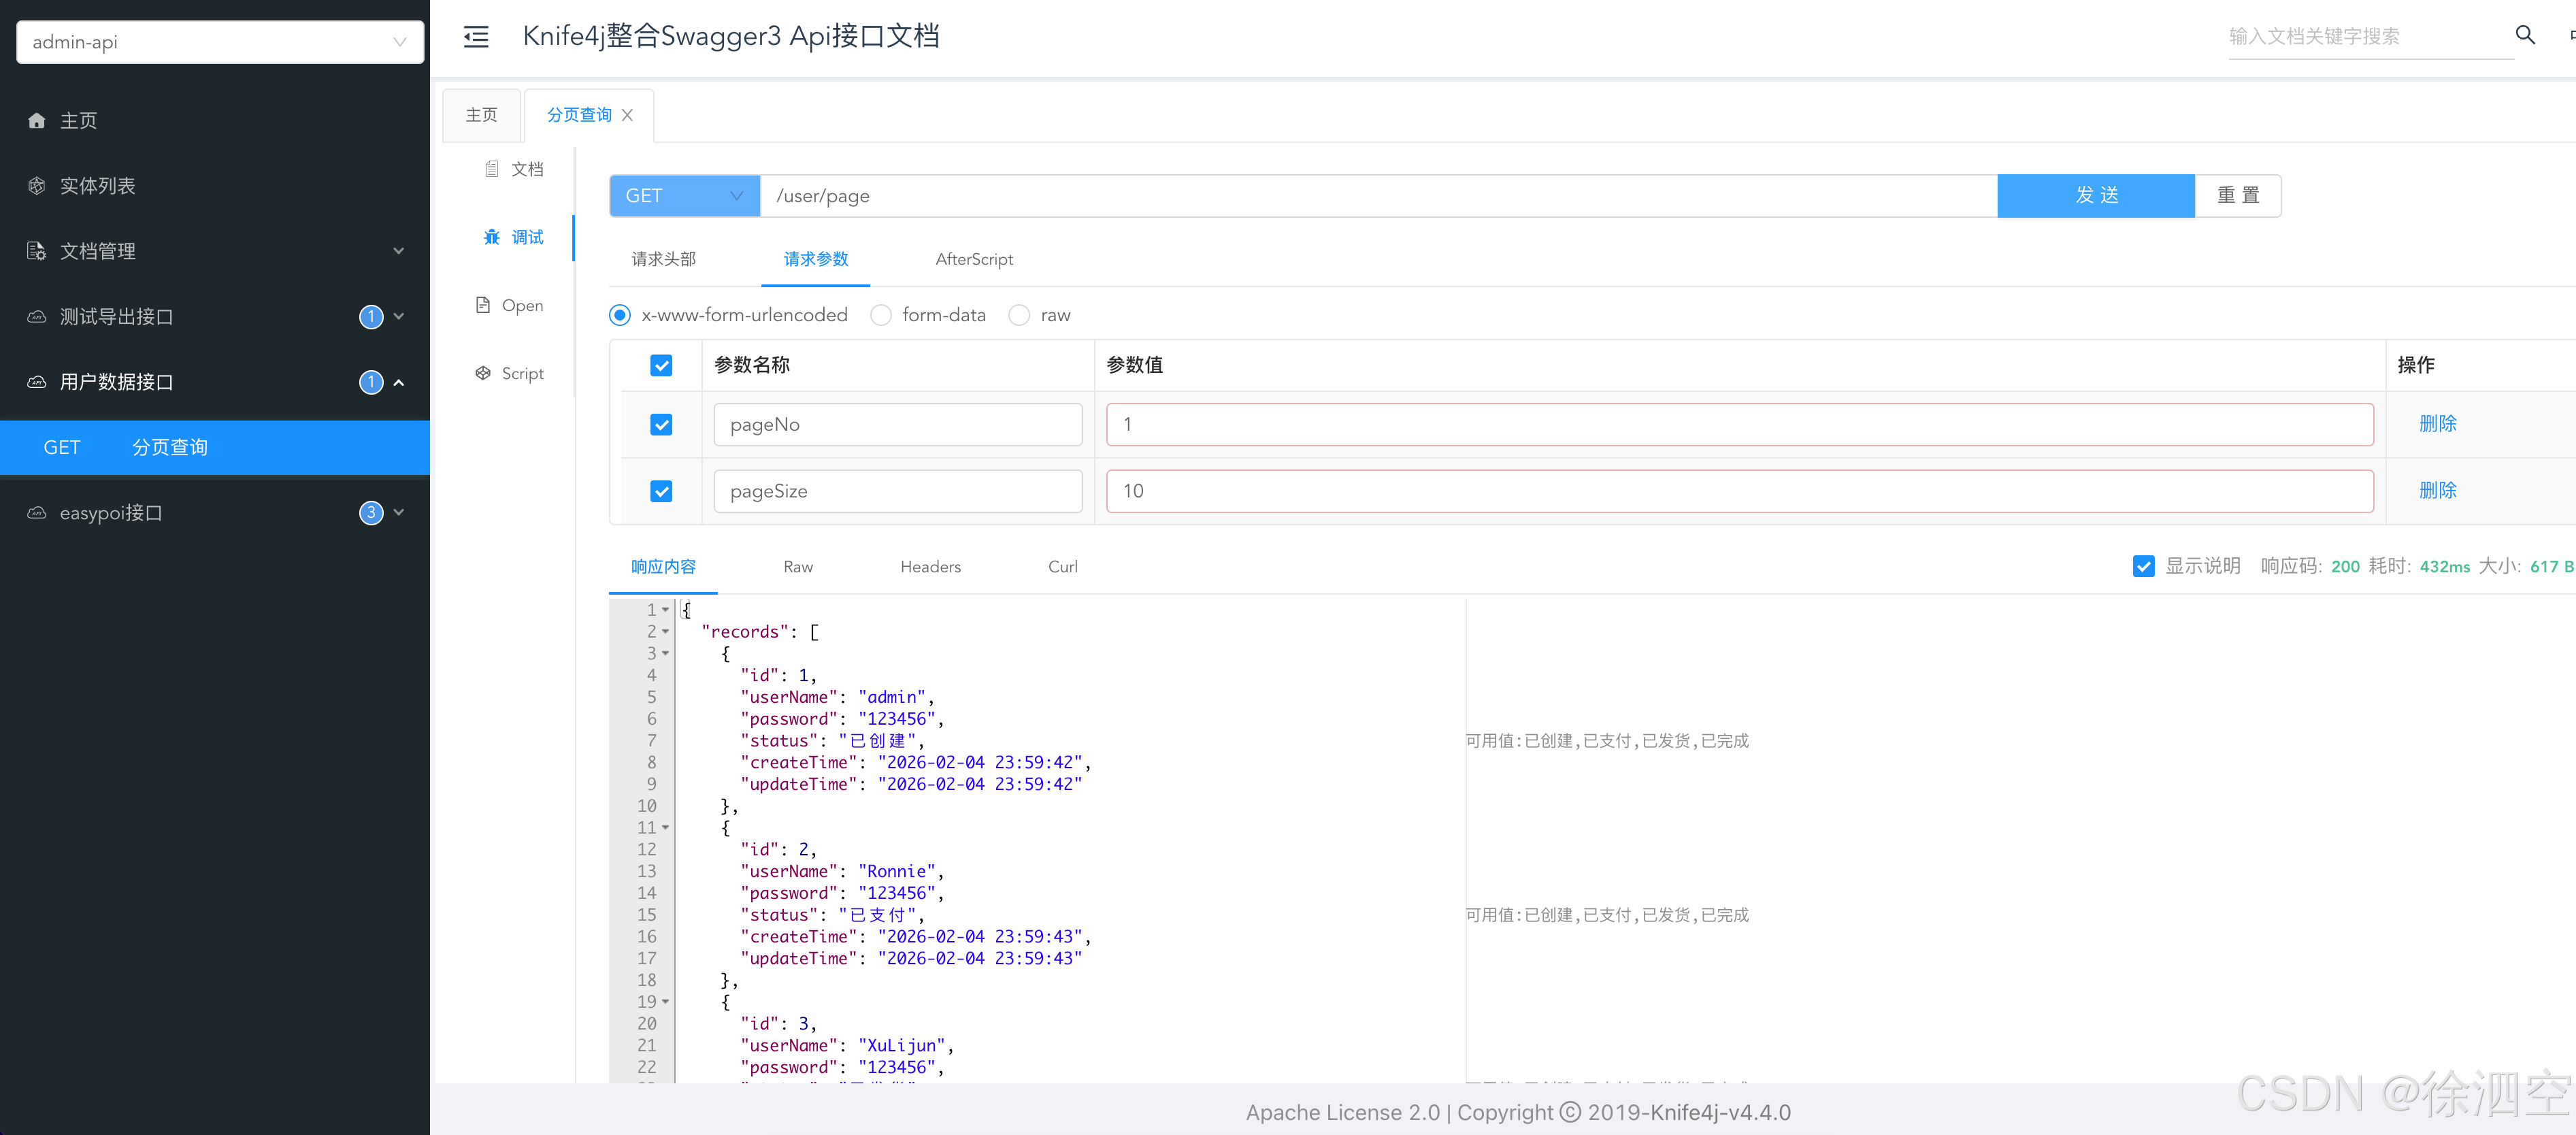Click 删除 link for pageSize row
Image resolution: width=2576 pixels, height=1135 pixels.
(x=2437, y=490)
